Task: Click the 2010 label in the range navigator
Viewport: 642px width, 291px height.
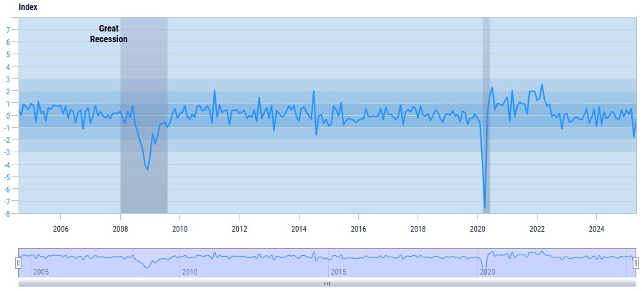Action: click(x=189, y=272)
